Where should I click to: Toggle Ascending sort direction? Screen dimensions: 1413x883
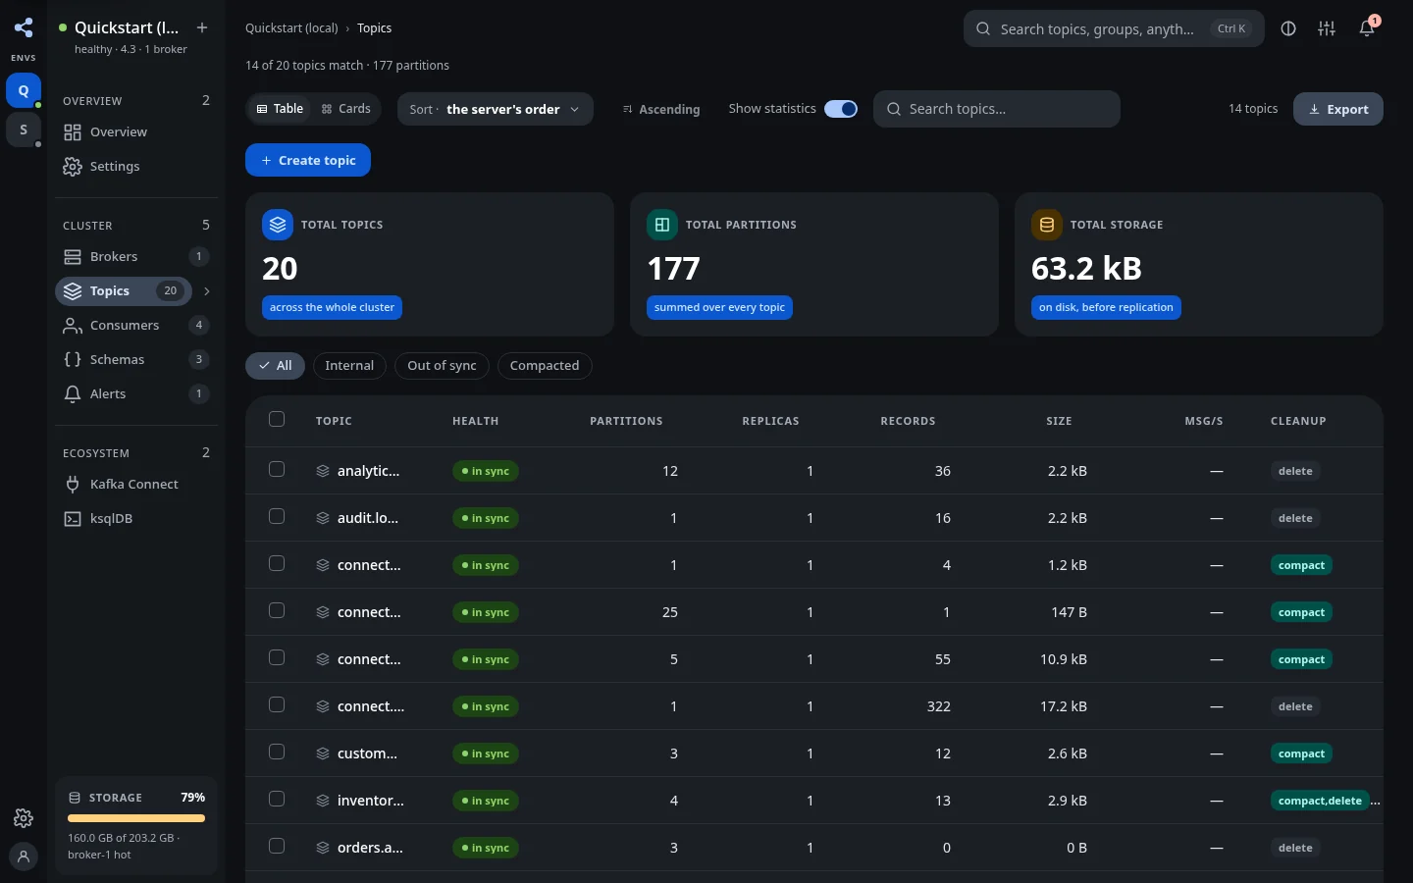coord(661,109)
